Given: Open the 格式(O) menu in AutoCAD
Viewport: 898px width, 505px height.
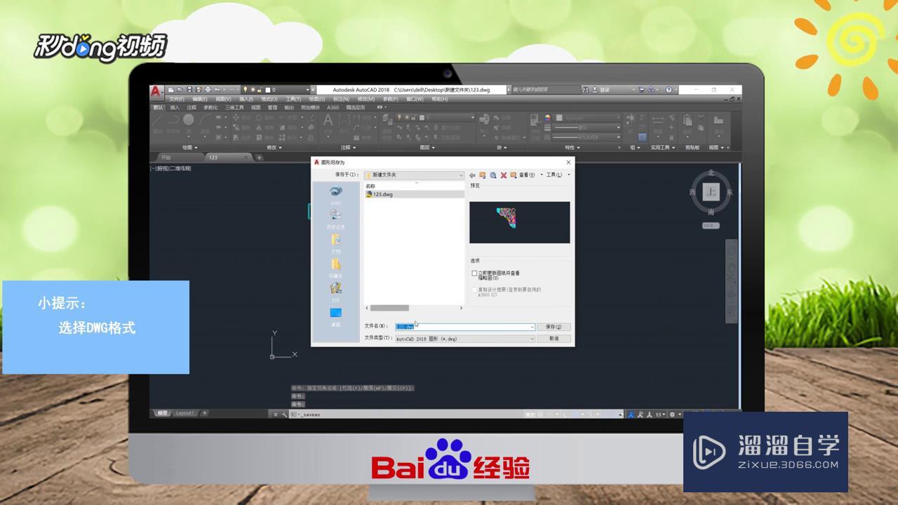Looking at the screenshot, I should 269,99.
